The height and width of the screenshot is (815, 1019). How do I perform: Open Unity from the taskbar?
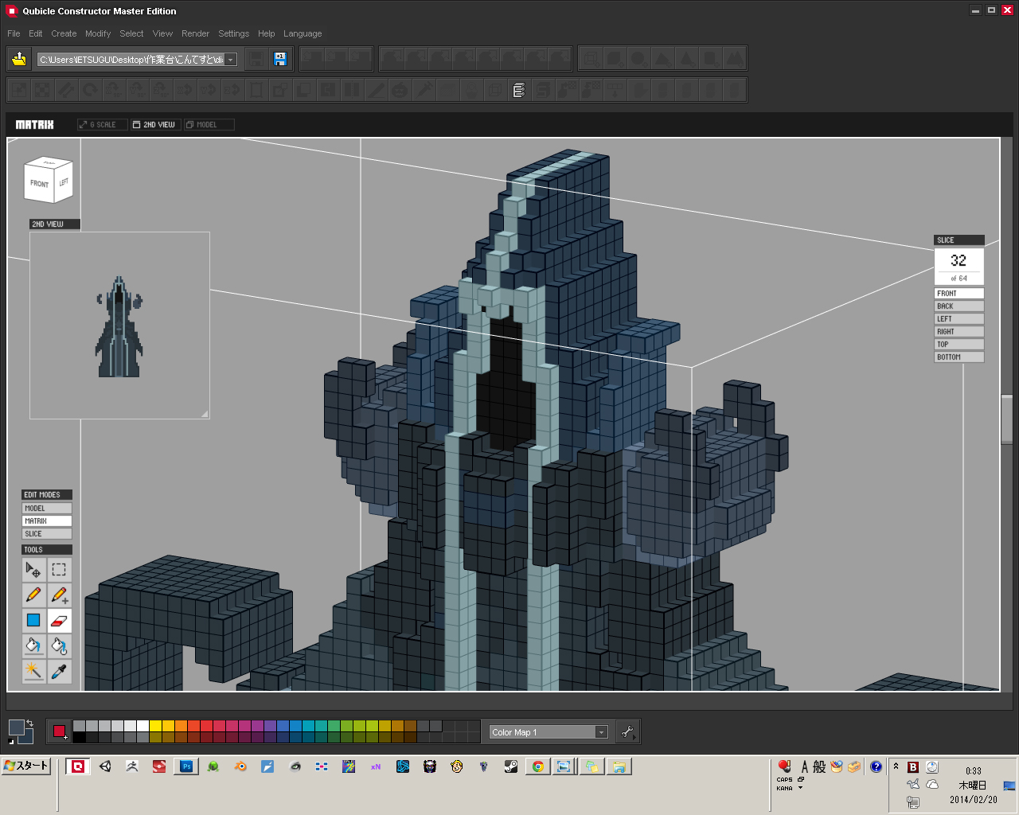[105, 766]
